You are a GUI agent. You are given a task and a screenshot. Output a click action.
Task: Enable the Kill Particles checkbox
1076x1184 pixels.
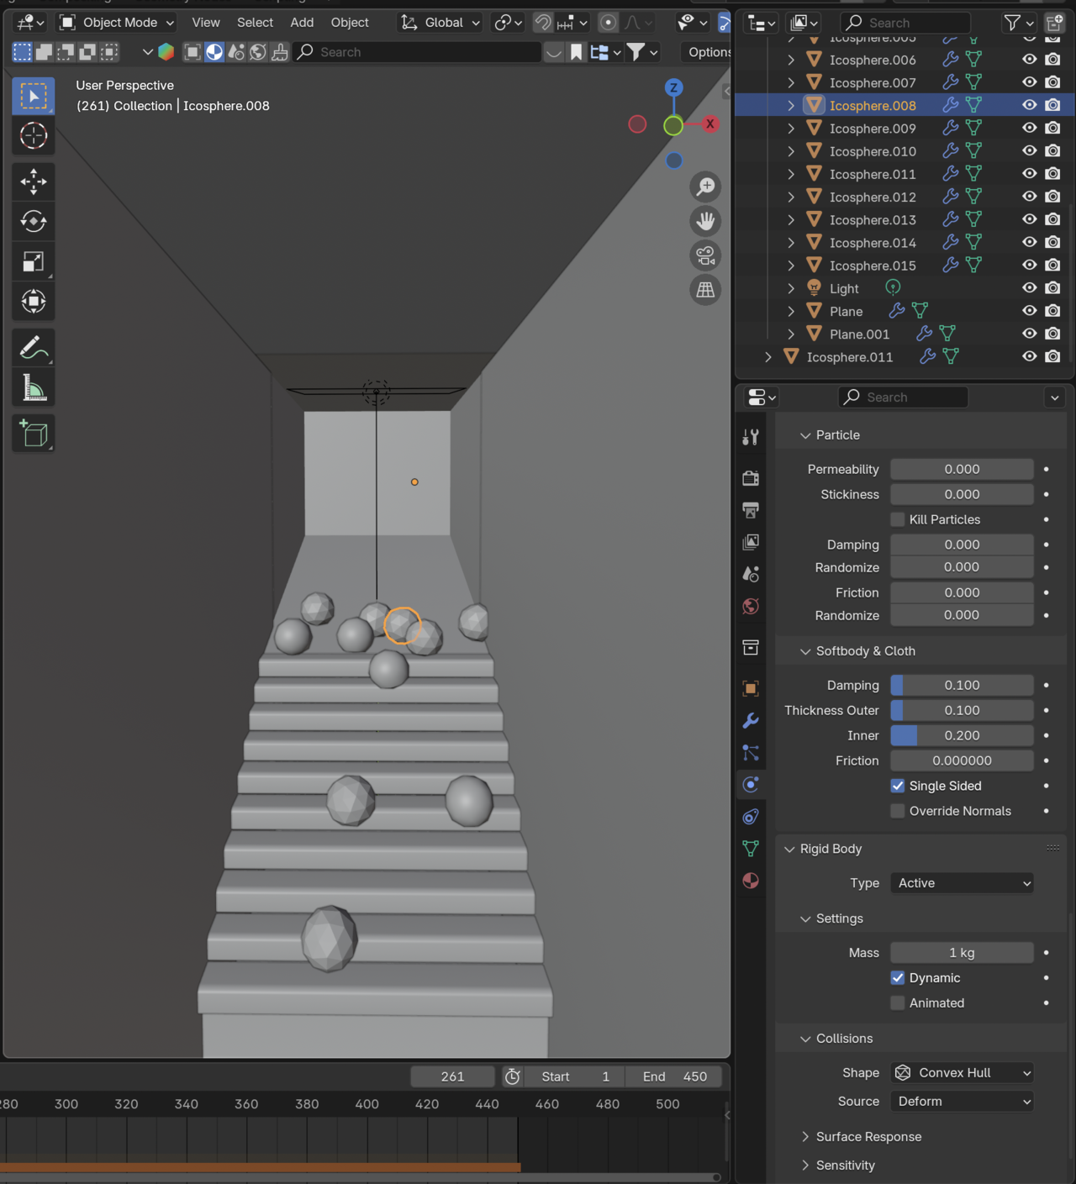pos(898,519)
